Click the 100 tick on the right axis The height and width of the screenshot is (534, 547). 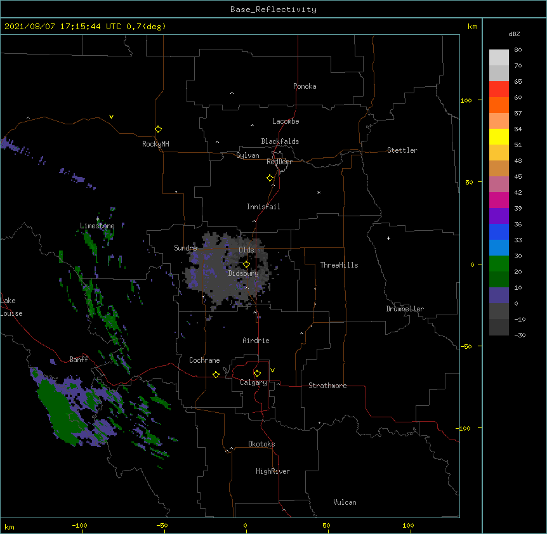466,100
